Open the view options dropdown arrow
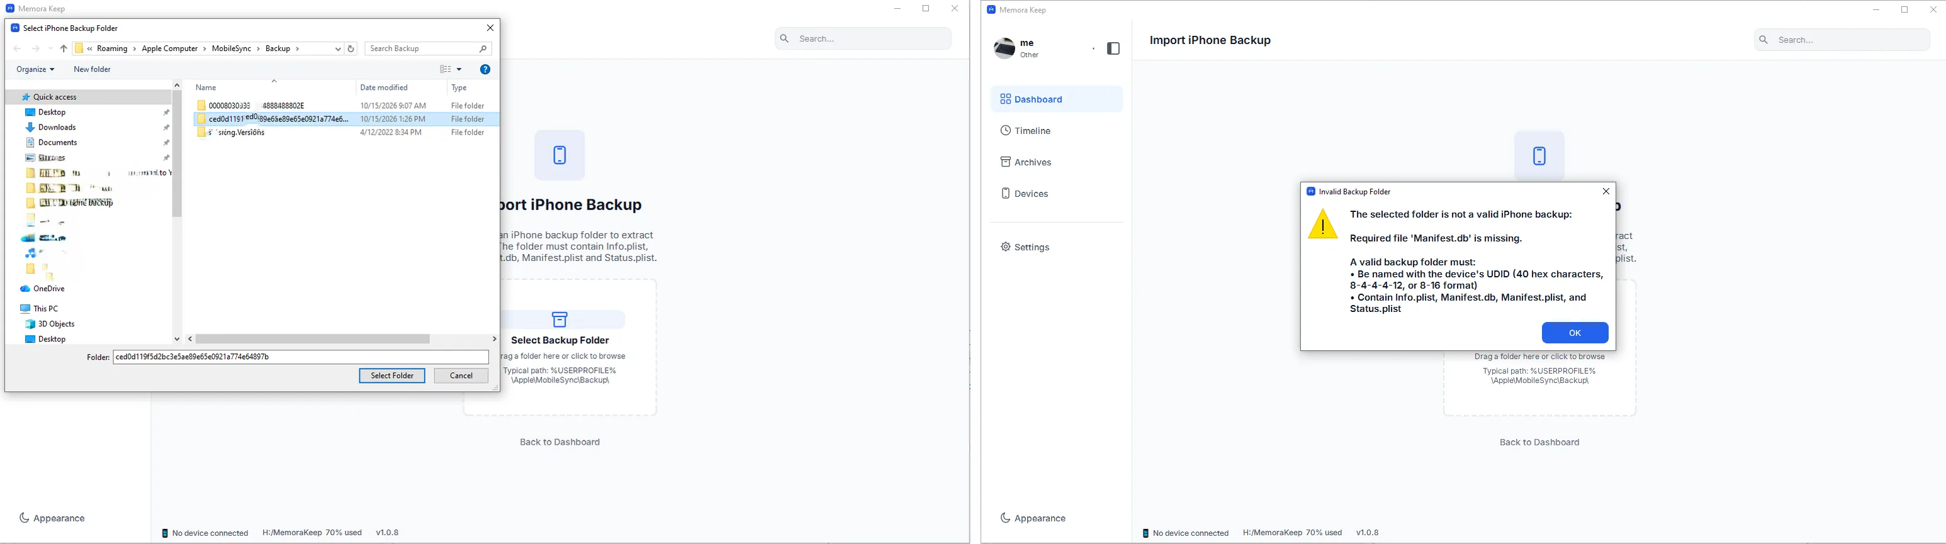Screen dimensions: 1946x544 click(x=459, y=69)
